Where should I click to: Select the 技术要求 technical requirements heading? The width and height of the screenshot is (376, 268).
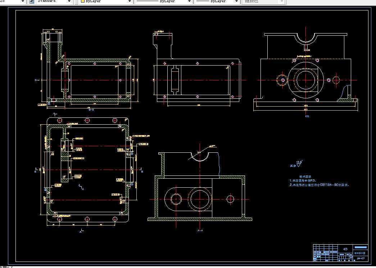click(x=305, y=177)
